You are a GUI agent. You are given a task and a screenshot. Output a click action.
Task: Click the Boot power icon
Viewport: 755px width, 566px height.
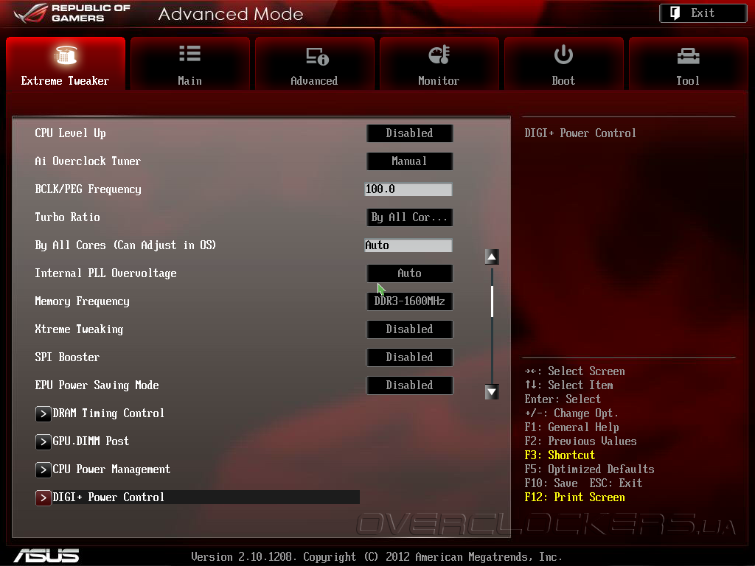[x=563, y=55]
